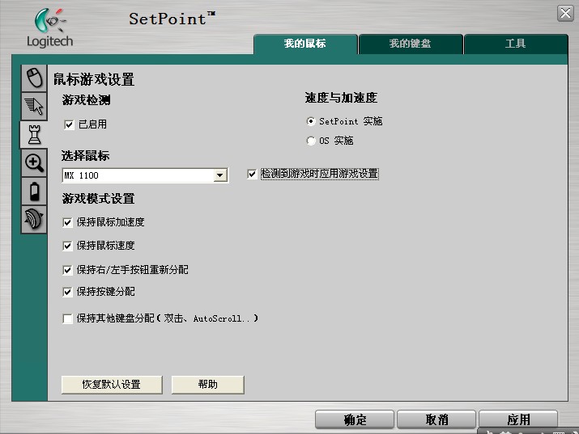Image resolution: width=579 pixels, height=434 pixels.
Task: Click the Logitech logo
Action: tap(50, 28)
